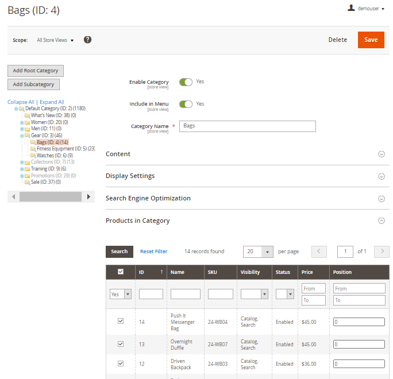Select Watches category in tree
The width and height of the screenshot is (393, 379).
point(54,156)
